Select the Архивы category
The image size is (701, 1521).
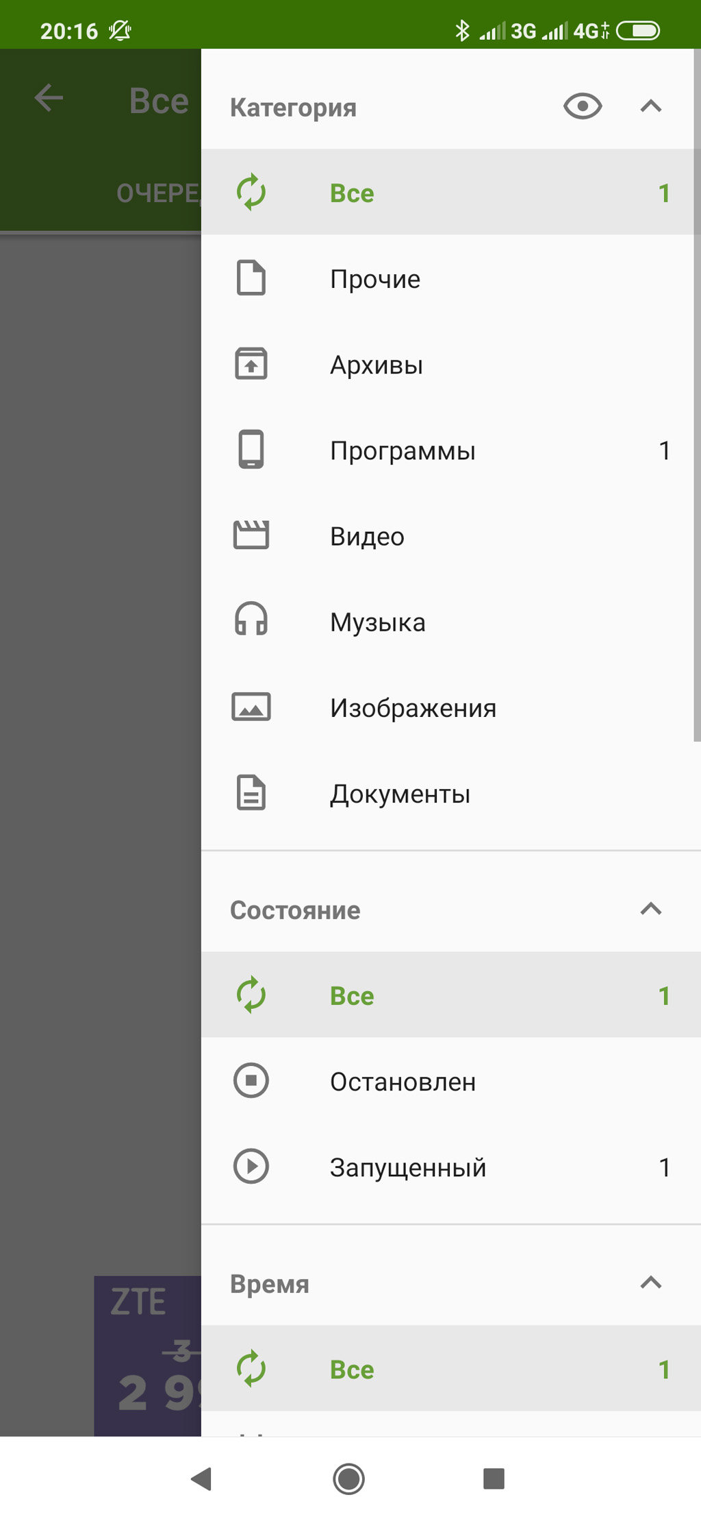click(x=451, y=364)
